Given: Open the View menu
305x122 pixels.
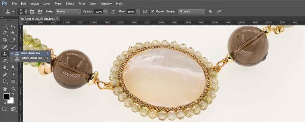Looking at the screenshot, I should click(x=93, y=3).
